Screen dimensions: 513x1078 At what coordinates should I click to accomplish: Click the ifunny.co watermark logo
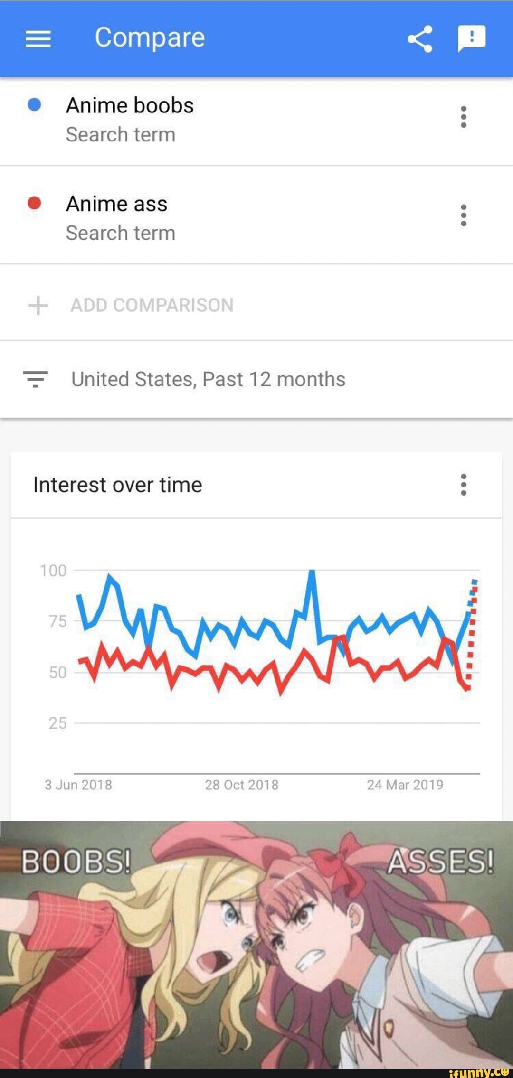click(479, 1072)
